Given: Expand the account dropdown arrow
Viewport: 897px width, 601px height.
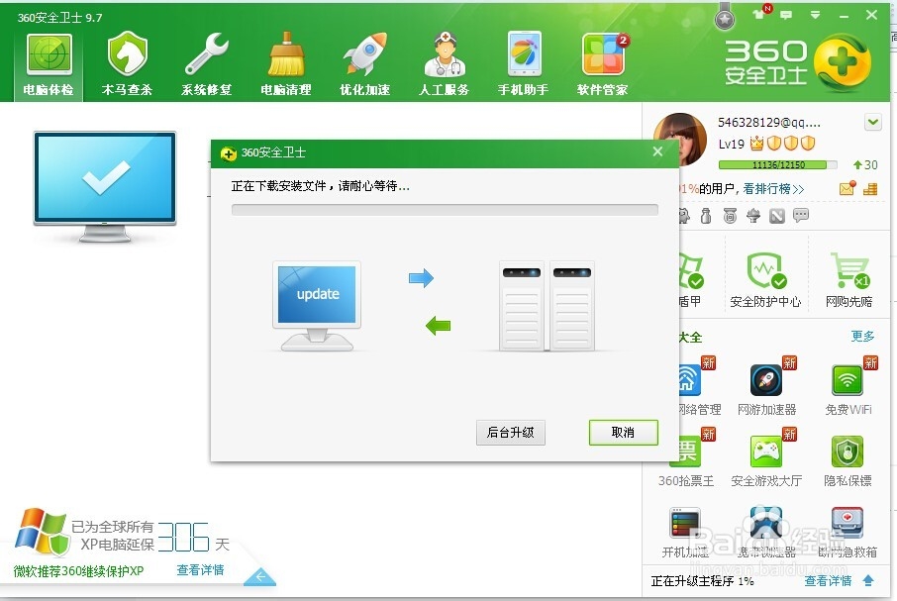Looking at the screenshot, I should tap(873, 122).
